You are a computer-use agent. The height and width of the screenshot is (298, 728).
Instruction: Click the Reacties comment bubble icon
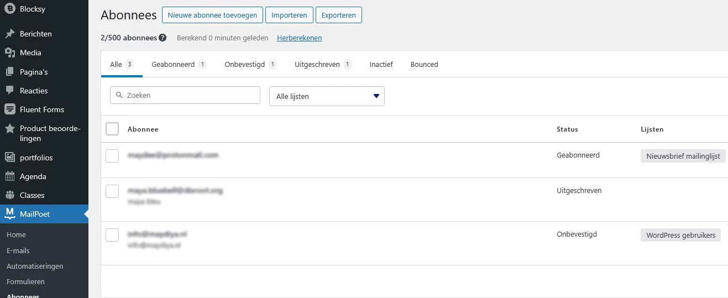click(x=9, y=91)
